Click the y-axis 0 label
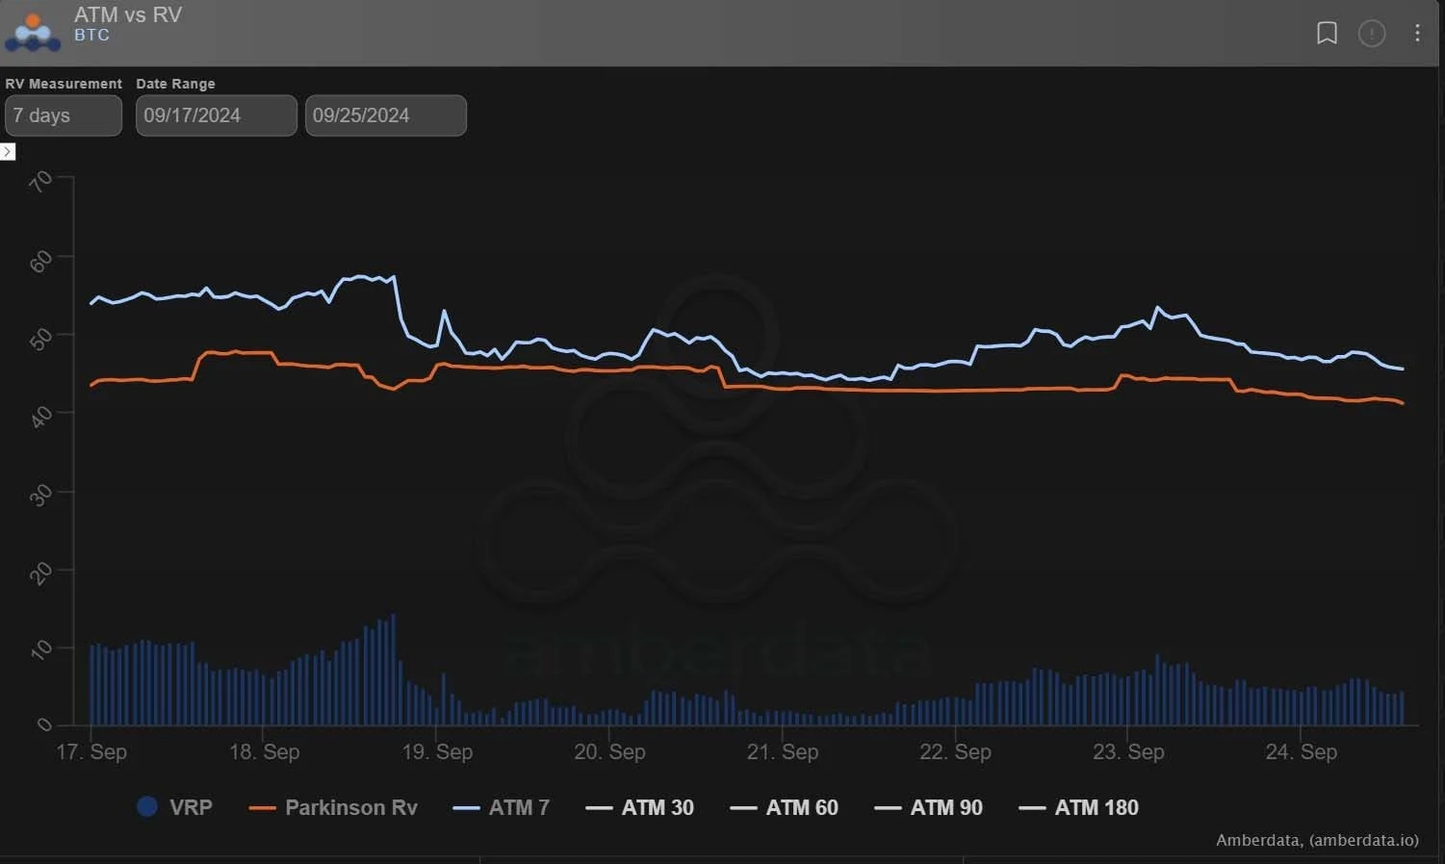The image size is (1445, 864). [44, 724]
